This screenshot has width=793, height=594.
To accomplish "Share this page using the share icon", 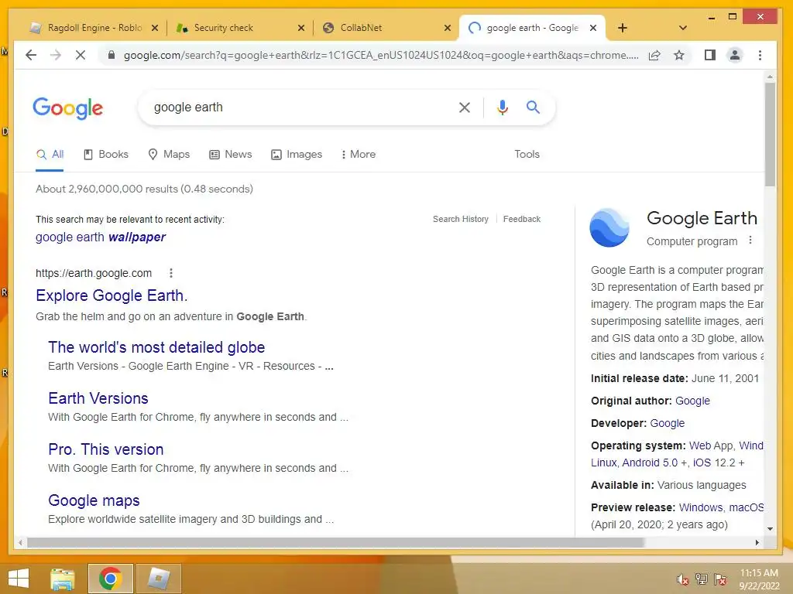I will point(654,55).
